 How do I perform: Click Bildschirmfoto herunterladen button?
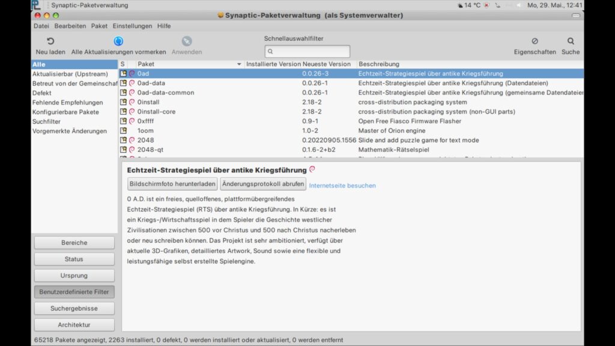tap(172, 184)
